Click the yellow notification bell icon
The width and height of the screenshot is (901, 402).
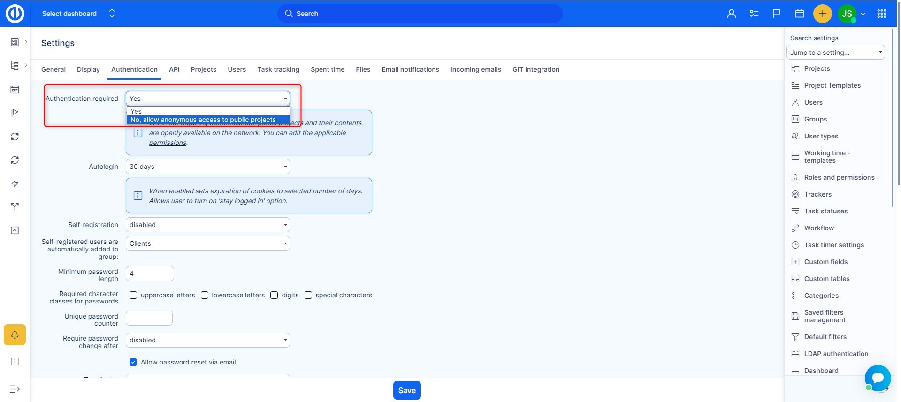click(x=15, y=335)
